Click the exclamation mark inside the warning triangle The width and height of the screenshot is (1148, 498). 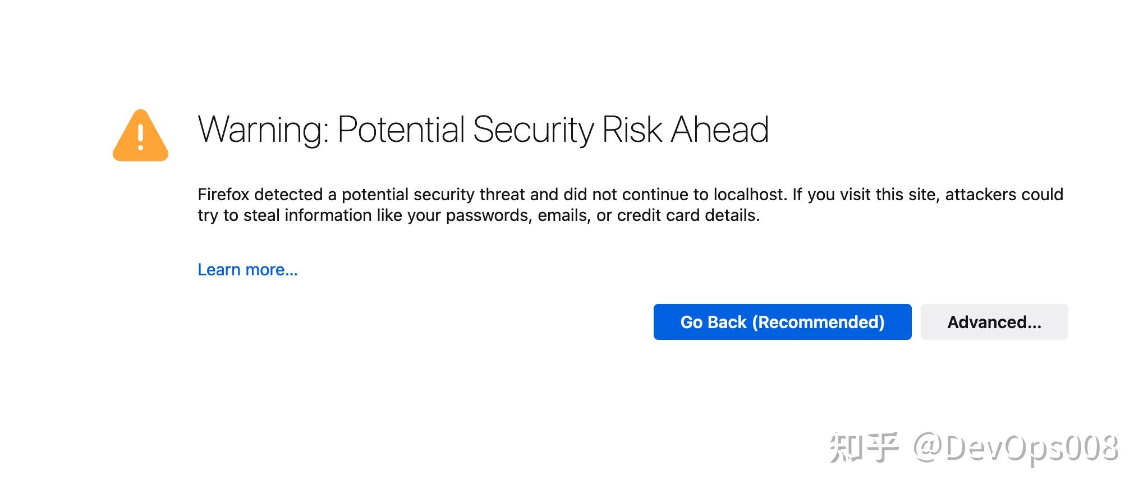pos(140,137)
